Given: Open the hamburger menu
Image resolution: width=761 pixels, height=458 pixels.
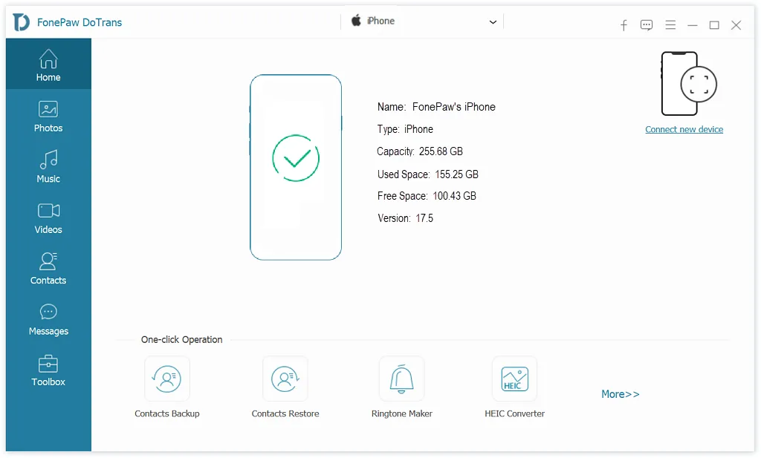Looking at the screenshot, I should (670, 24).
